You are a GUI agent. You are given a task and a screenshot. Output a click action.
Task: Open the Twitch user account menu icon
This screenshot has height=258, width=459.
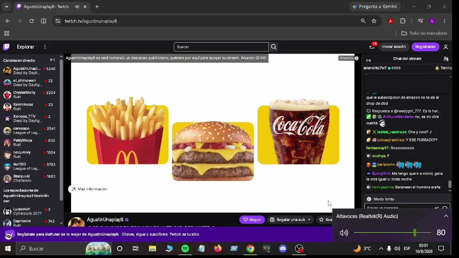[446, 47]
